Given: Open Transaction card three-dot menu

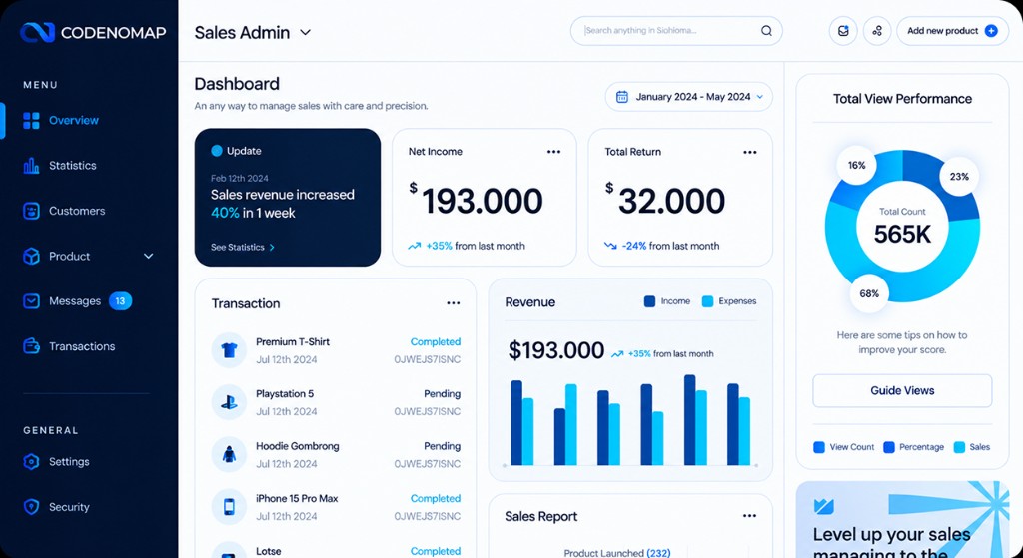Looking at the screenshot, I should (x=454, y=303).
